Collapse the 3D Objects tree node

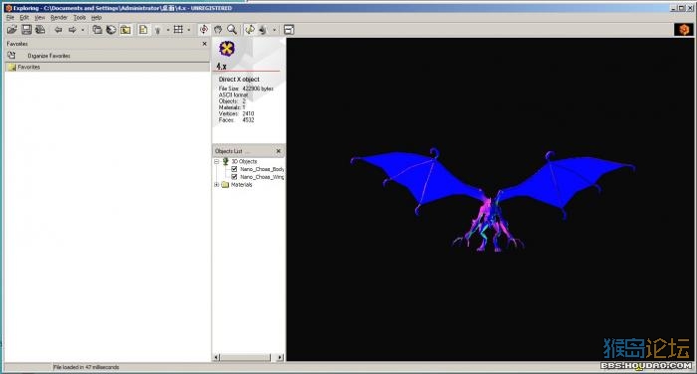(216, 162)
